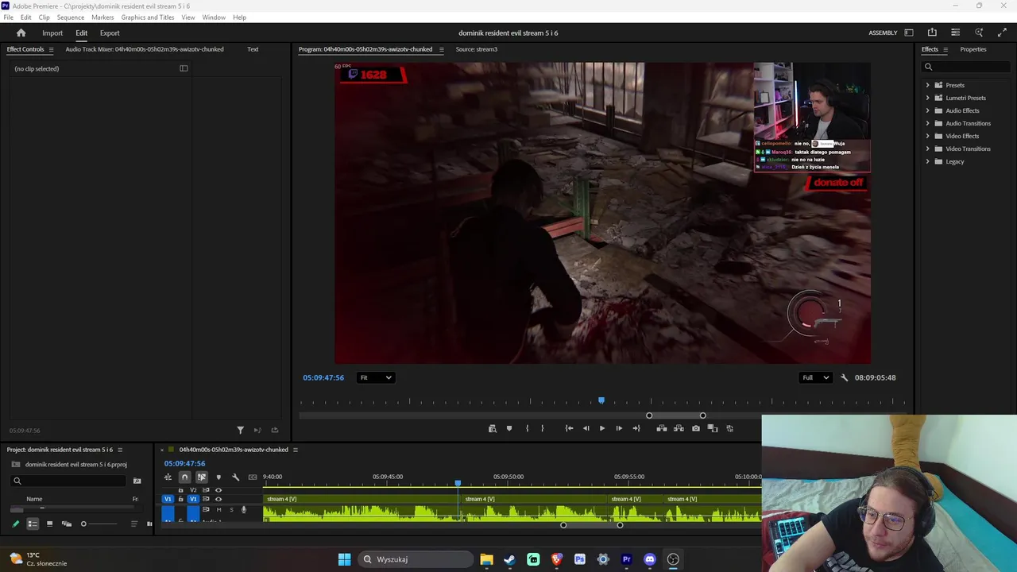1017x572 pixels.
Task: Toggle V1 track output eye
Action: (218, 499)
